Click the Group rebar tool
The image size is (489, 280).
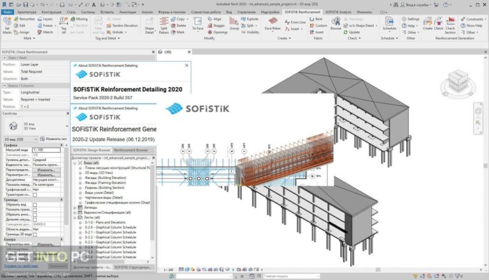[234, 24]
